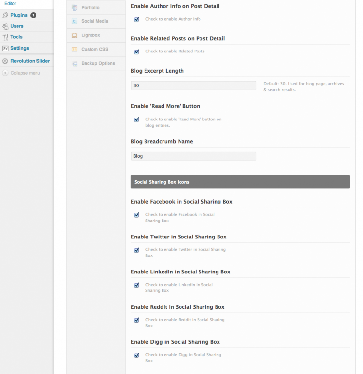Uncheck Enable Author Info checkbox

(x=136, y=19)
